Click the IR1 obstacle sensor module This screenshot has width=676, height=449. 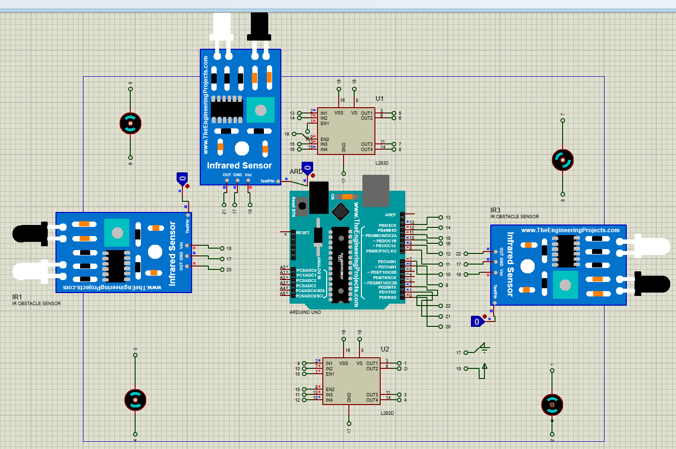123,253
